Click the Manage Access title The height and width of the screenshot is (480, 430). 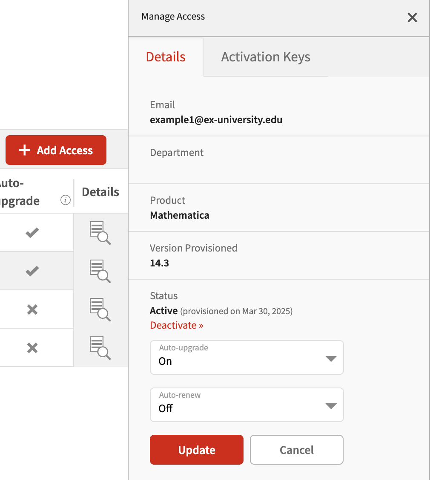click(173, 16)
